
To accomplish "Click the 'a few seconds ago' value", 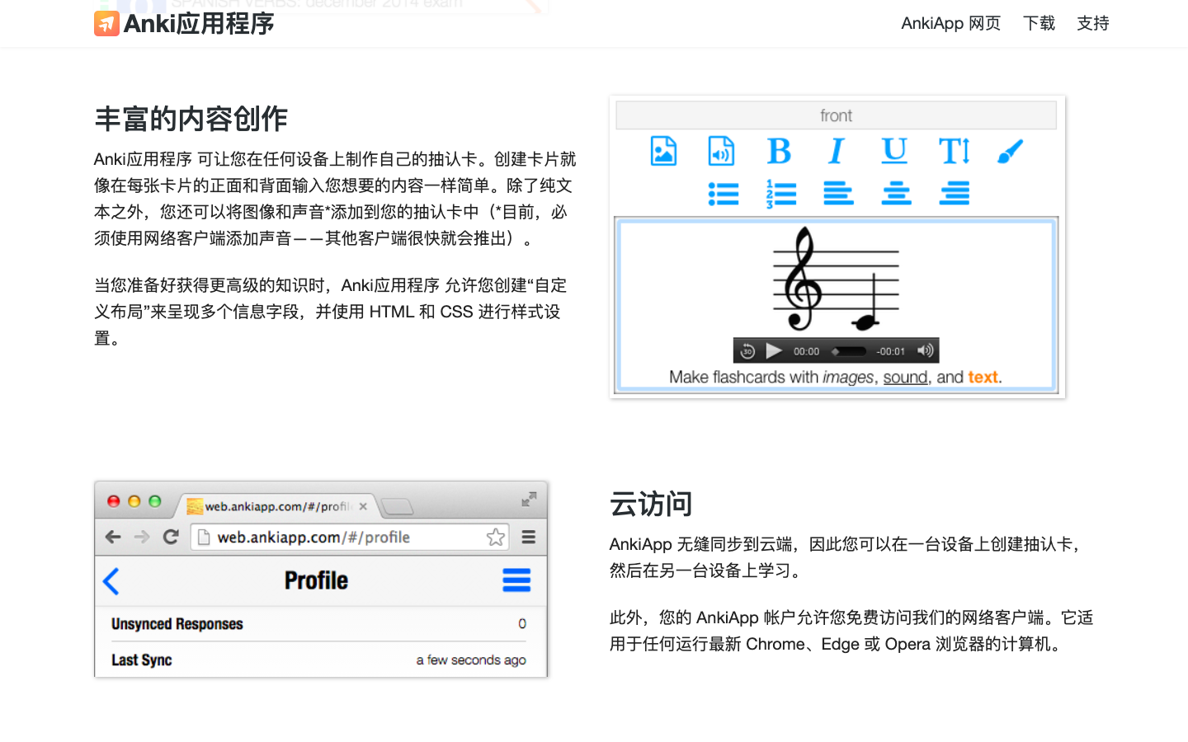I will tap(471, 660).
